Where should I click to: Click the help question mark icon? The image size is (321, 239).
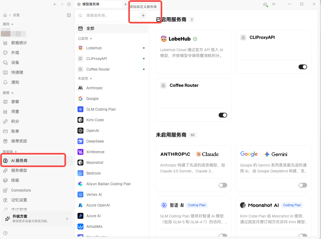pyautogui.click(x=5, y=233)
